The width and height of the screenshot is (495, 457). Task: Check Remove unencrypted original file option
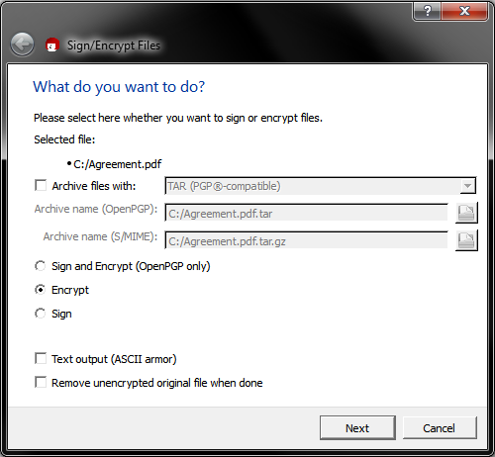coord(41,382)
